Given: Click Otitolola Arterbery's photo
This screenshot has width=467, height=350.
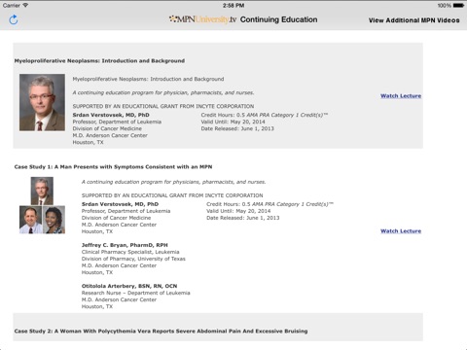Looking at the screenshot, I should pos(54,220).
